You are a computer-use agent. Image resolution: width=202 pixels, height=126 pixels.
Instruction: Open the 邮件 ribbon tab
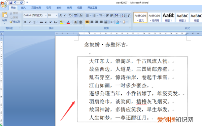[59, 8]
